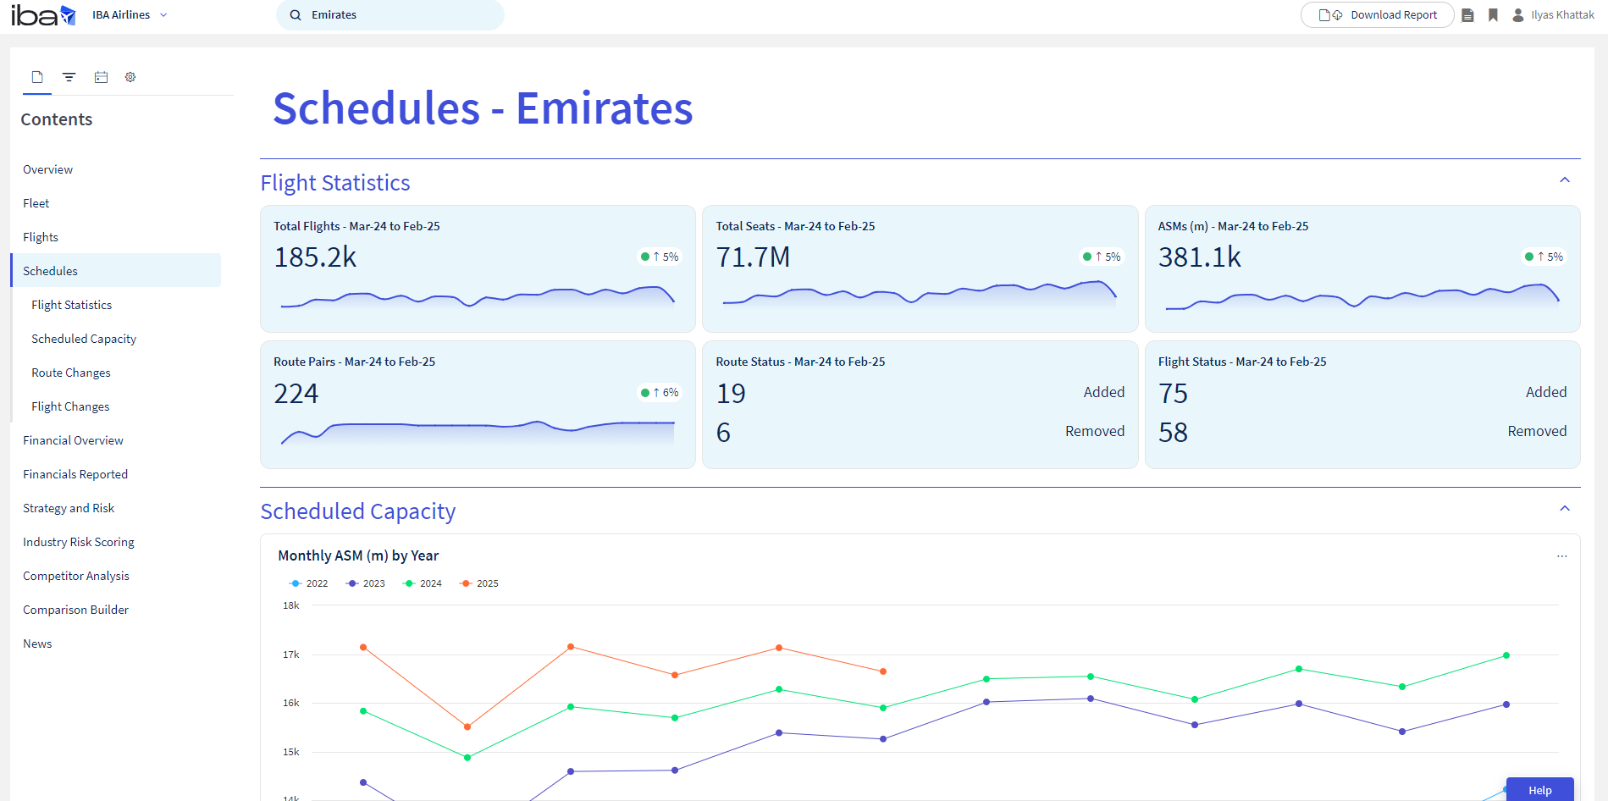Open Monthly ASM chart options menu

(x=1562, y=556)
